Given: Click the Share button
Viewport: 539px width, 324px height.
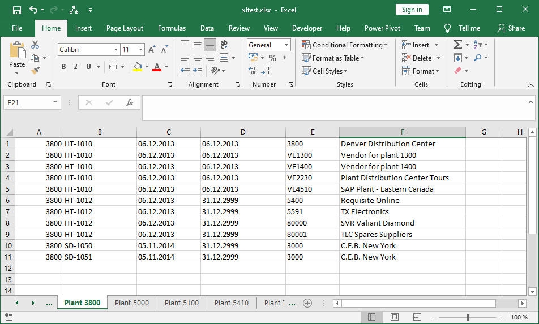Looking at the screenshot, I should pyautogui.click(x=511, y=28).
